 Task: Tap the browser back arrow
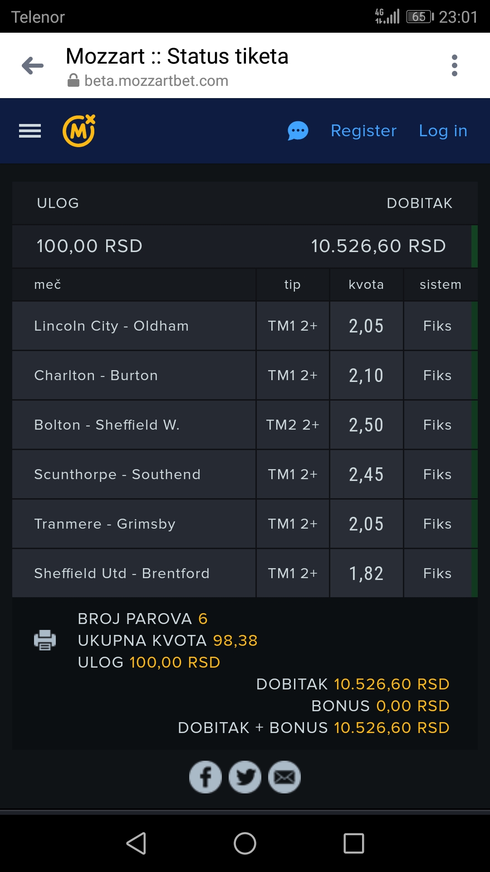[33, 65]
